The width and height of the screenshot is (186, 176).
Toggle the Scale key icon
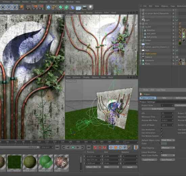(x=116, y=147)
